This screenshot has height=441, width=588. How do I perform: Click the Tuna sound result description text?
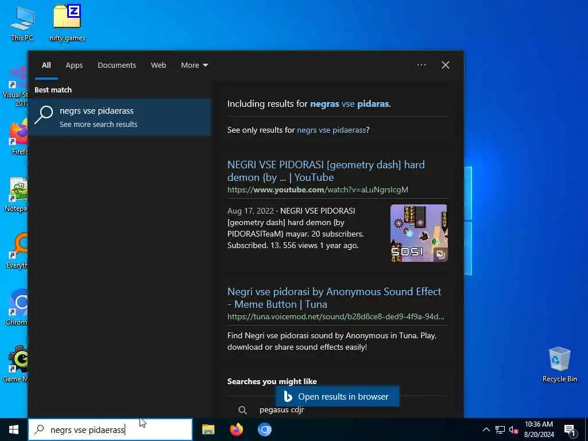[332, 341]
